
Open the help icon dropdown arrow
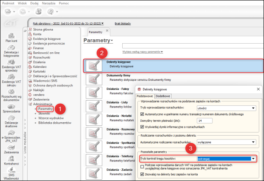click(57, 12)
